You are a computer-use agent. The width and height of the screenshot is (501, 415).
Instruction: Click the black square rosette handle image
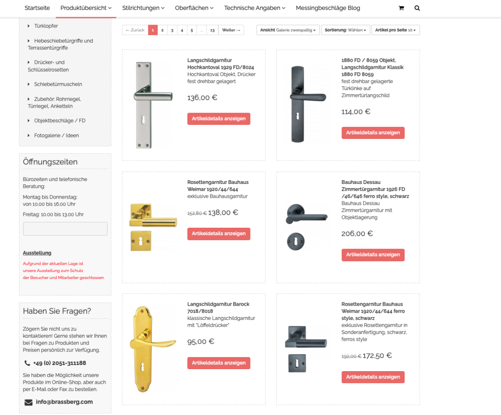click(x=306, y=349)
